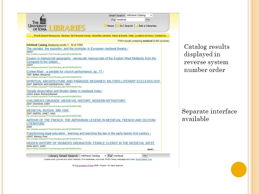The width and height of the screenshot is (259, 194).
Task: Open Spiritual Architecture and Paradise Regained result
Action: 94,81
